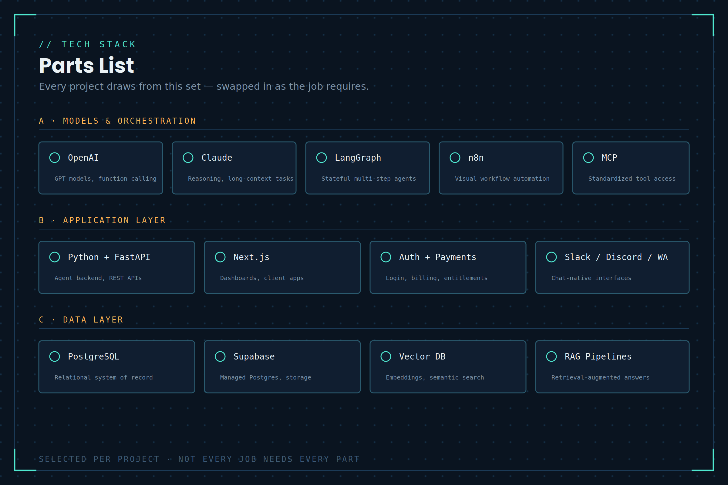Click the circle icon beside Claude

pyautogui.click(x=188, y=157)
